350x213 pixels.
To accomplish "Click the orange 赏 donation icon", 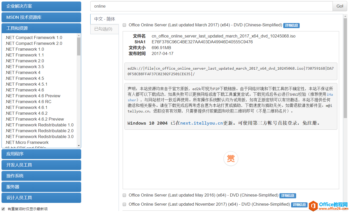I will click(231, 159).
